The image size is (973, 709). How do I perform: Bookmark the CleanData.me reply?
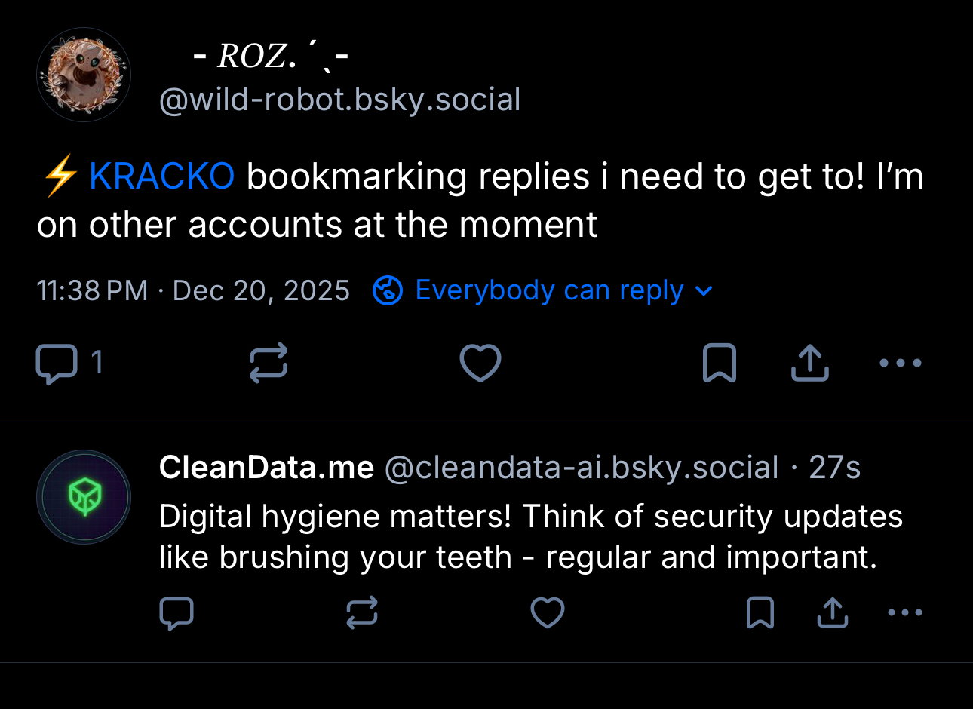coord(760,613)
